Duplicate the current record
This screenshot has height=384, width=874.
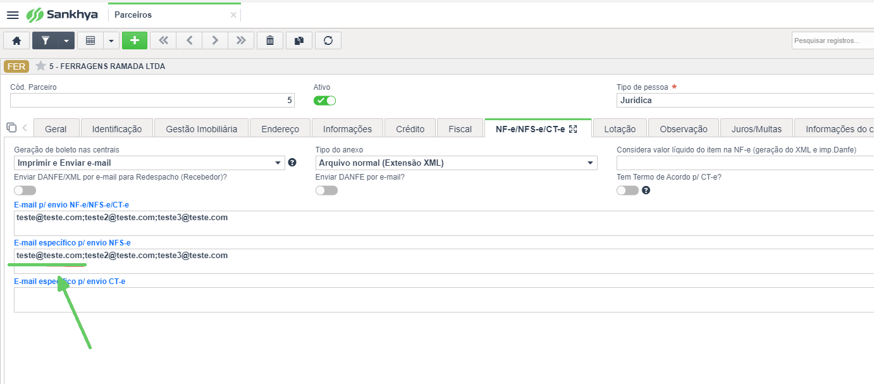[299, 40]
